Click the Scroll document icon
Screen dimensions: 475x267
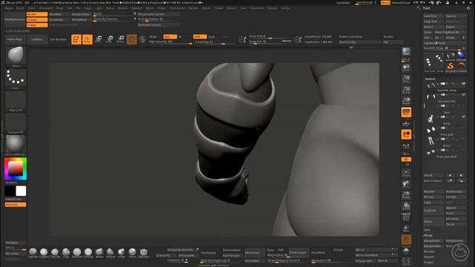tap(406, 67)
